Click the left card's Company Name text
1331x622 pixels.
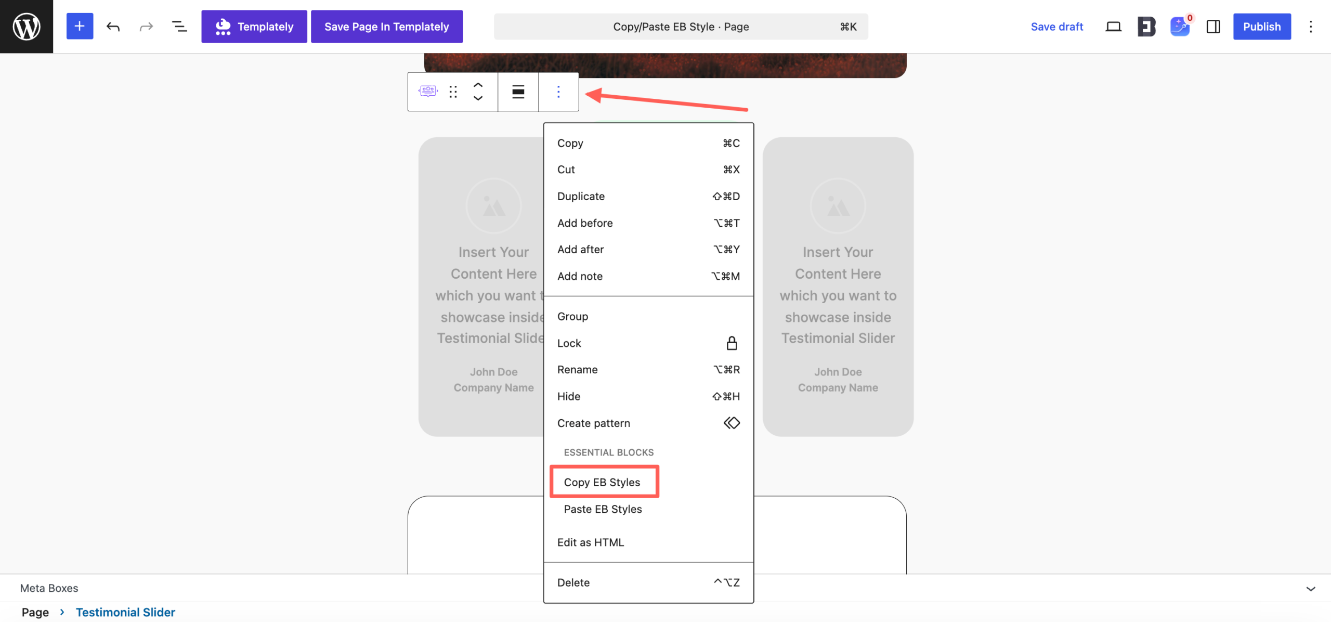493,387
